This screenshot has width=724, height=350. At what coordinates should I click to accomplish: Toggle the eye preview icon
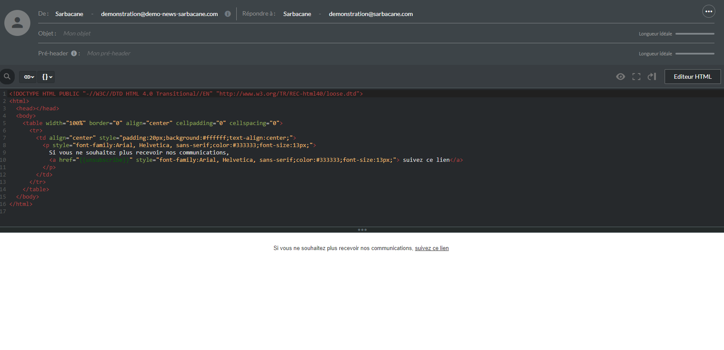[x=620, y=77]
